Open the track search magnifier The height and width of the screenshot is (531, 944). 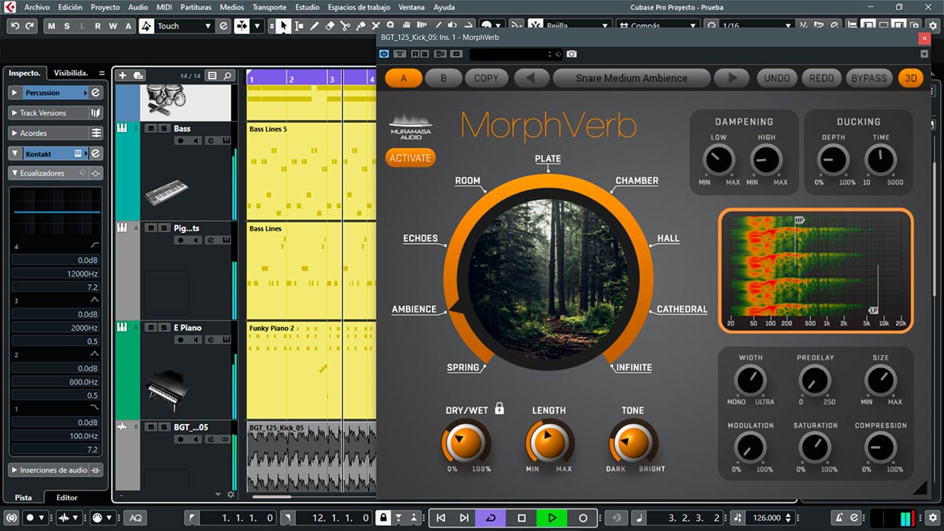click(227, 76)
